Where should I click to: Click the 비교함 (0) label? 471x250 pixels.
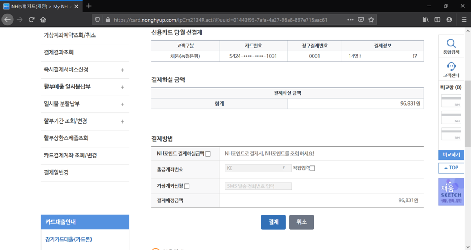pyautogui.click(x=451, y=87)
